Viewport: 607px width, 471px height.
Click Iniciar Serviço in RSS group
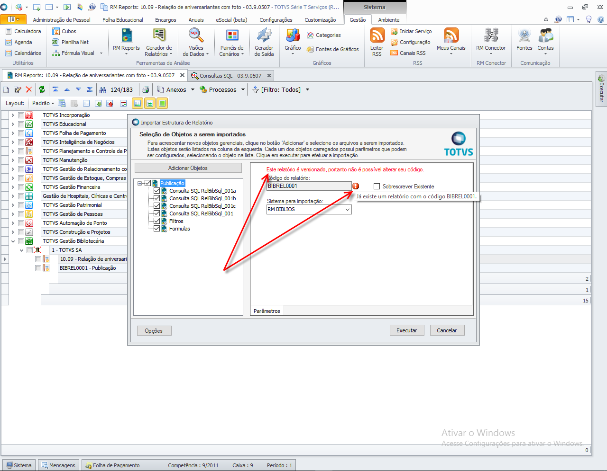[x=411, y=31]
